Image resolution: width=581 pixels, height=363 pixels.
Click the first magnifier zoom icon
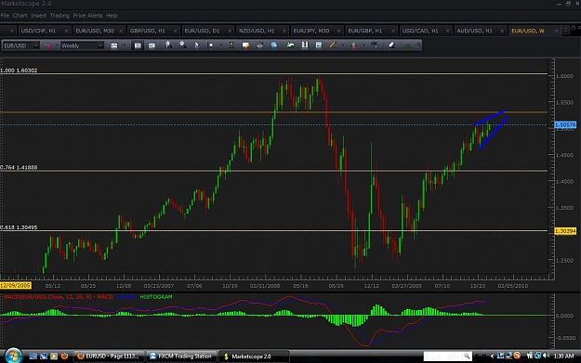point(168,45)
